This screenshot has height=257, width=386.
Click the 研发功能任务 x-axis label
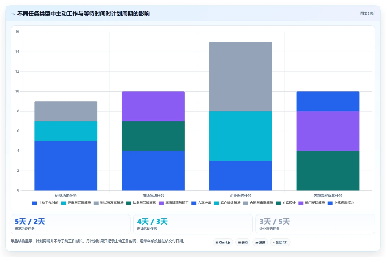pyautogui.click(x=66, y=195)
